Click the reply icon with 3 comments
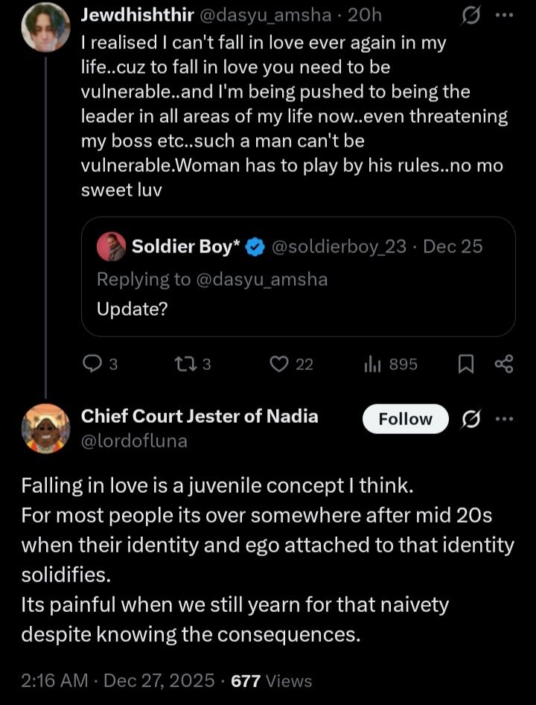Screen dimensions: 536x705 (x=92, y=364)
